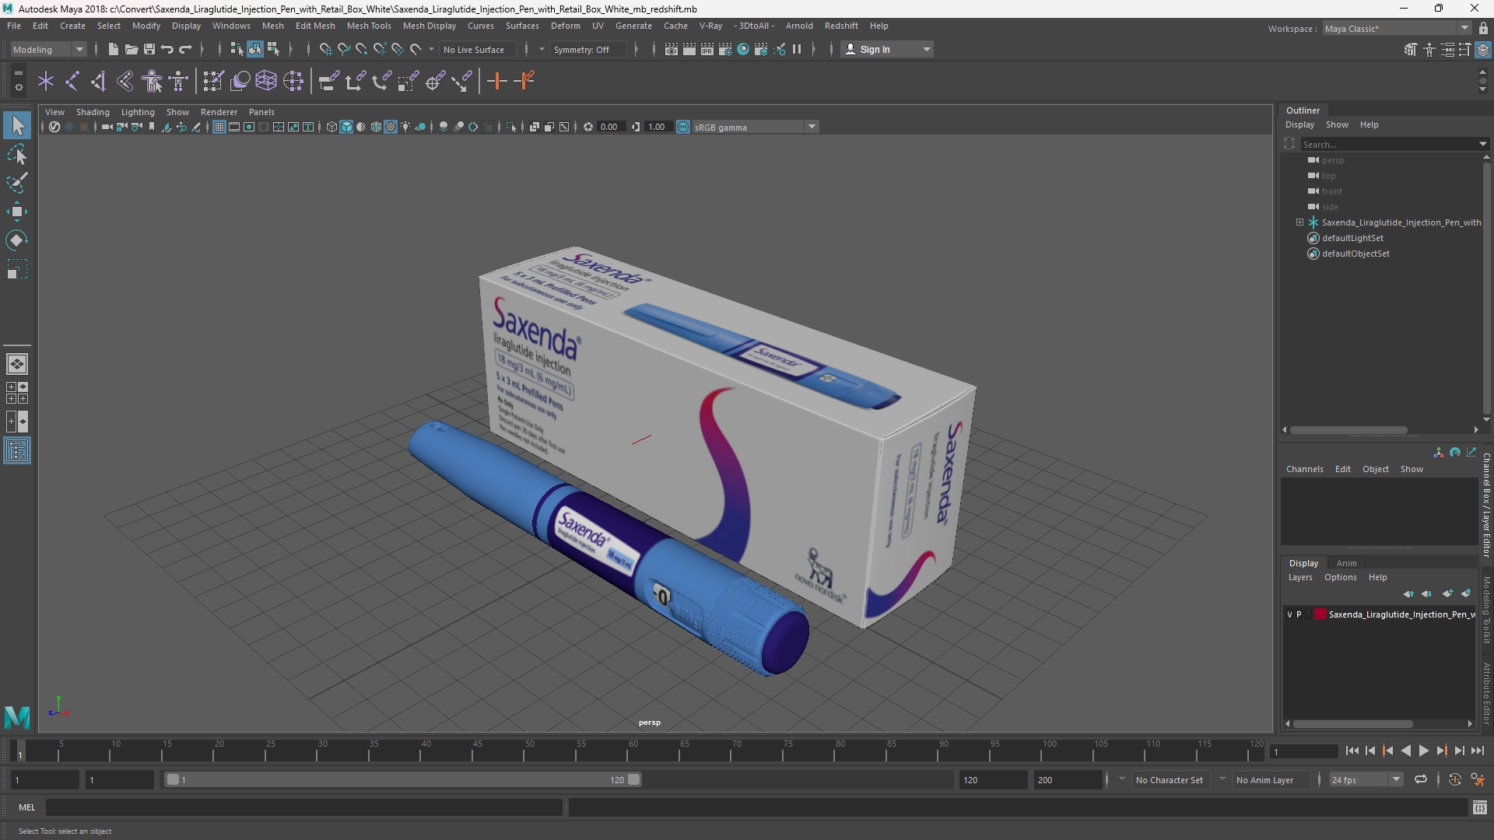Open the Modeling menu set dropdown
This screenshot has width=1494, height=840.
[48, 49]
